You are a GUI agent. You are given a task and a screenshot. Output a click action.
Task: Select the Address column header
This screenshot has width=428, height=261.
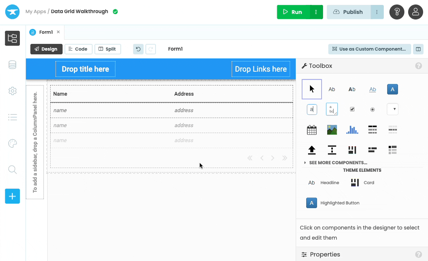tap(184, 94)
